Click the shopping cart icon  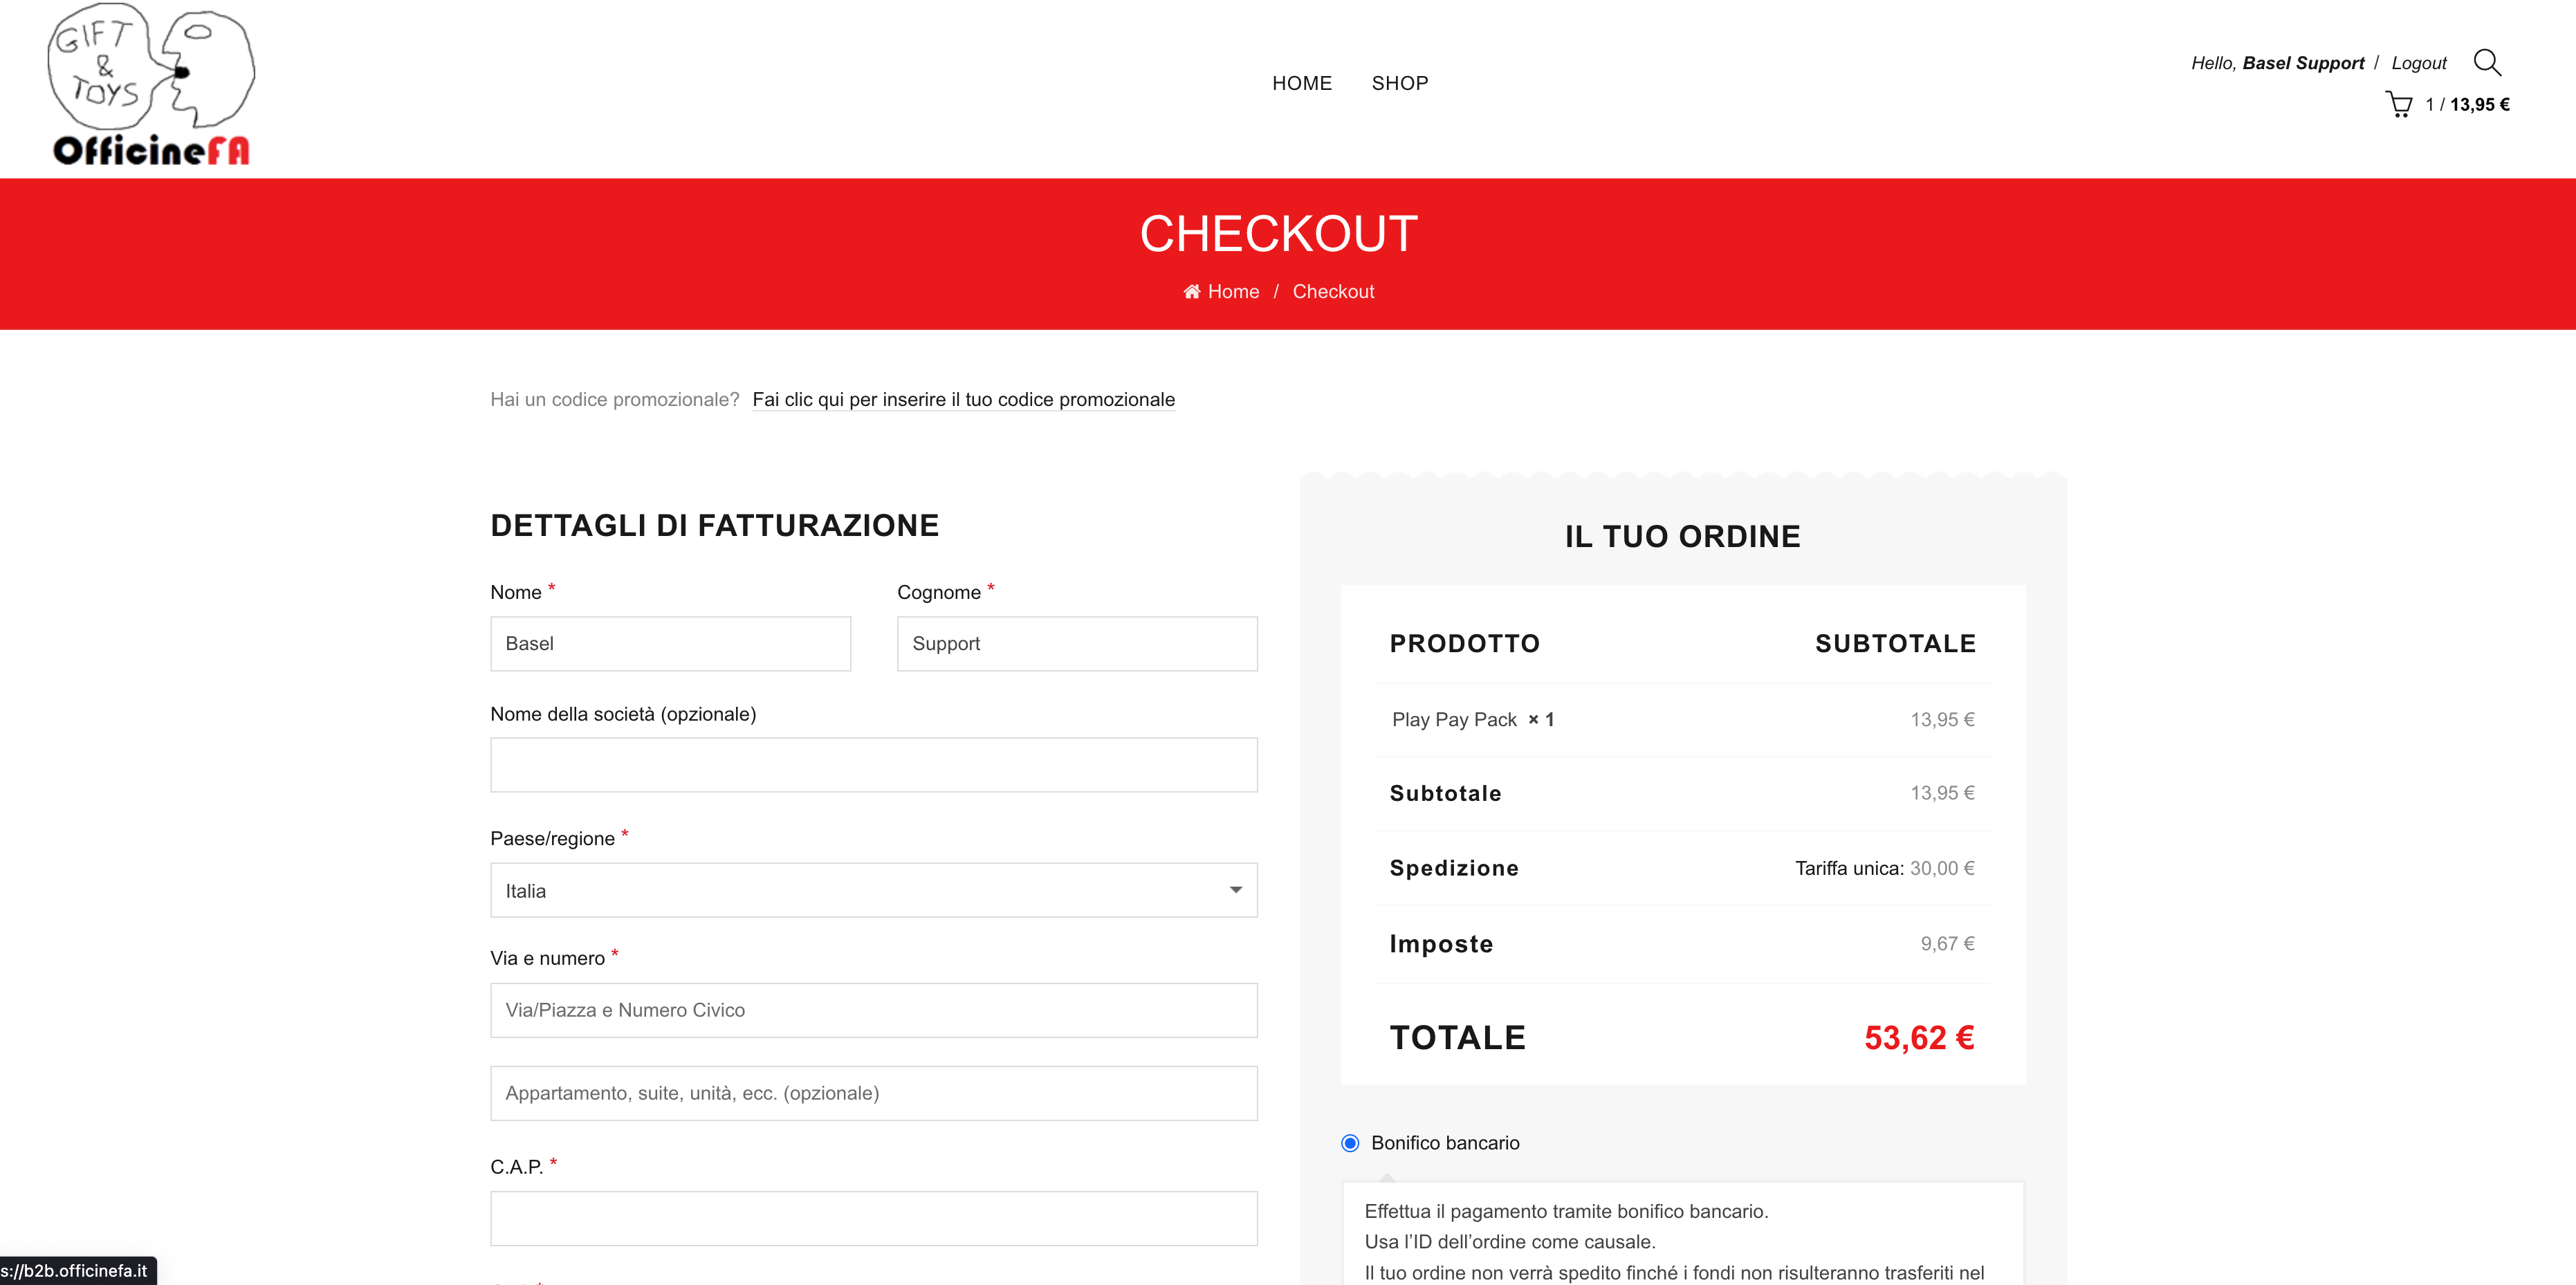tap(2398, 104)
